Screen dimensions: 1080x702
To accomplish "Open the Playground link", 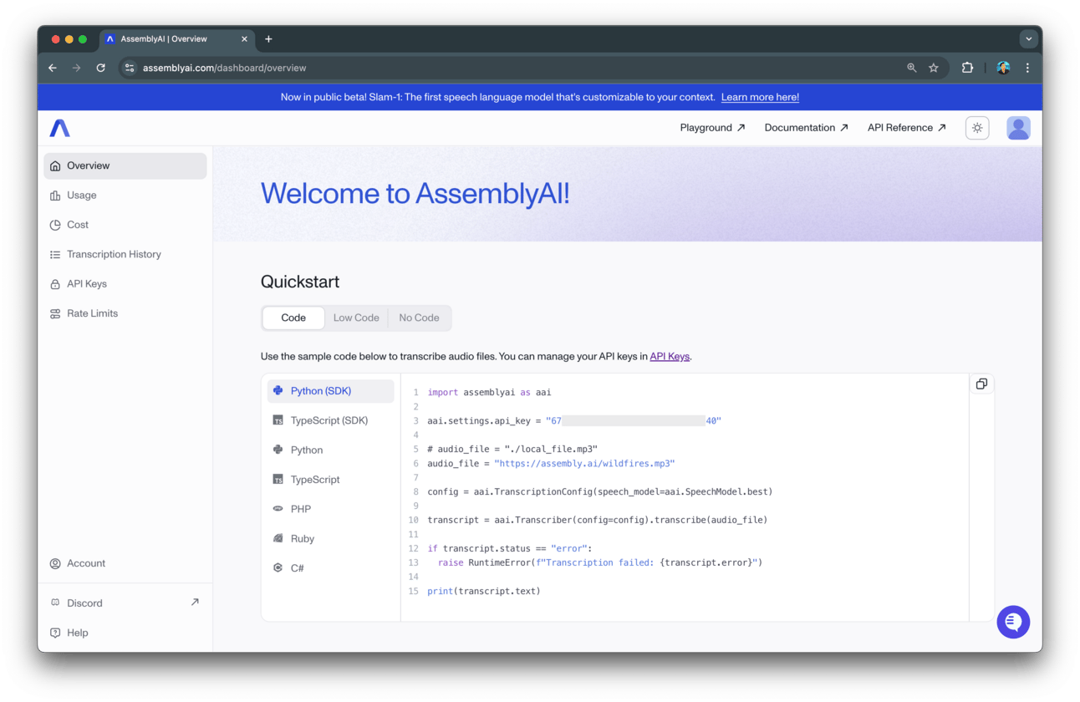I will click(x=712, y=128).
